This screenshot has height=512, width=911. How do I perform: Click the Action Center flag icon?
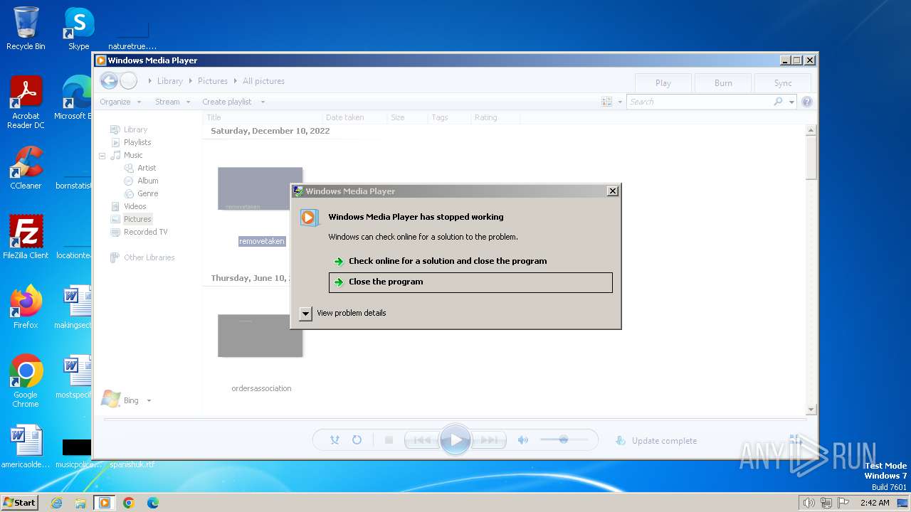click(x=843, y=503)
